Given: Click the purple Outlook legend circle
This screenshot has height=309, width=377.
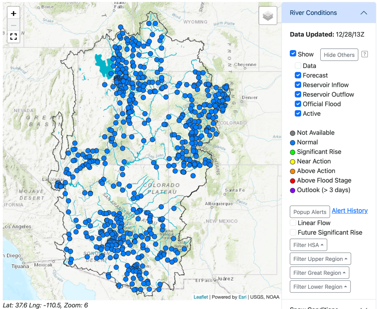Looking at the screenshot, I should 293,190.
